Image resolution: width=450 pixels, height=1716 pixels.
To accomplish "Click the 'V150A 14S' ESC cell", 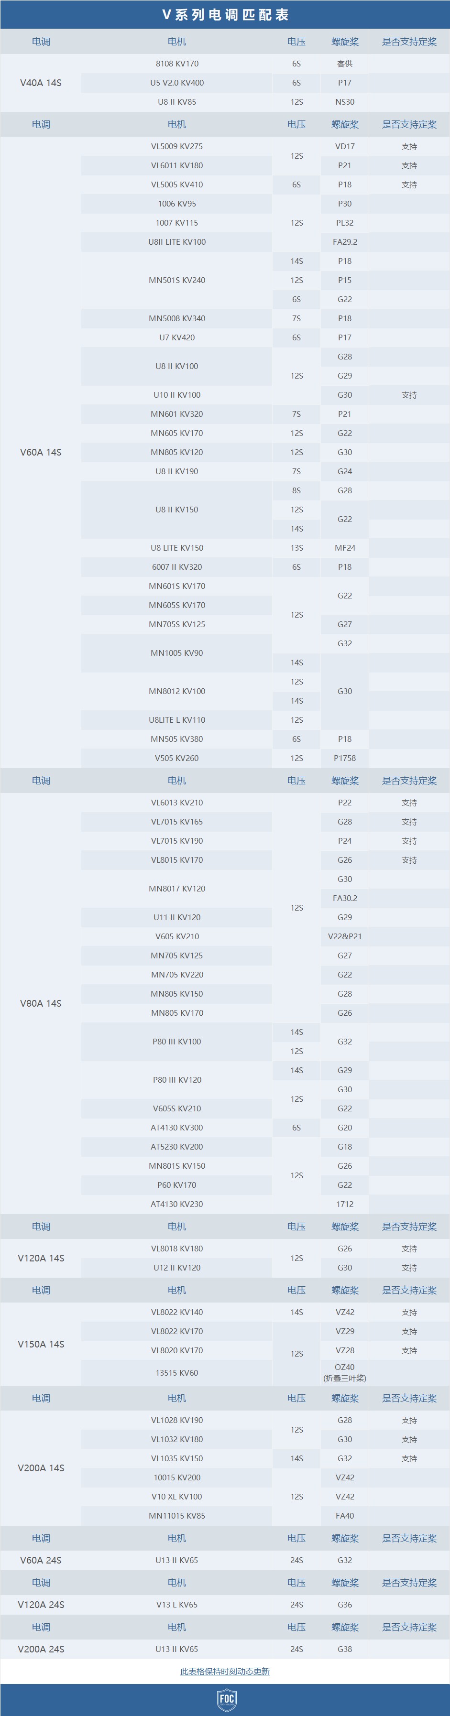I will 41,1344.
